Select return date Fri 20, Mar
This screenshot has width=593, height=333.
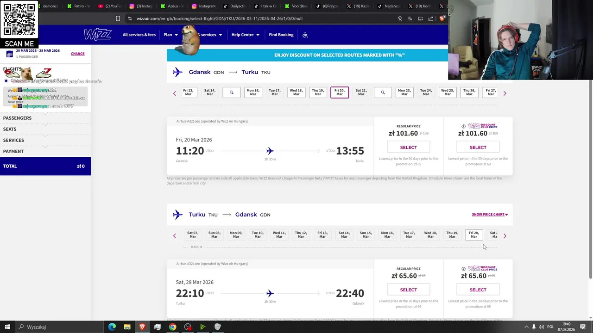pyautogui.click(x=473, y=235)
